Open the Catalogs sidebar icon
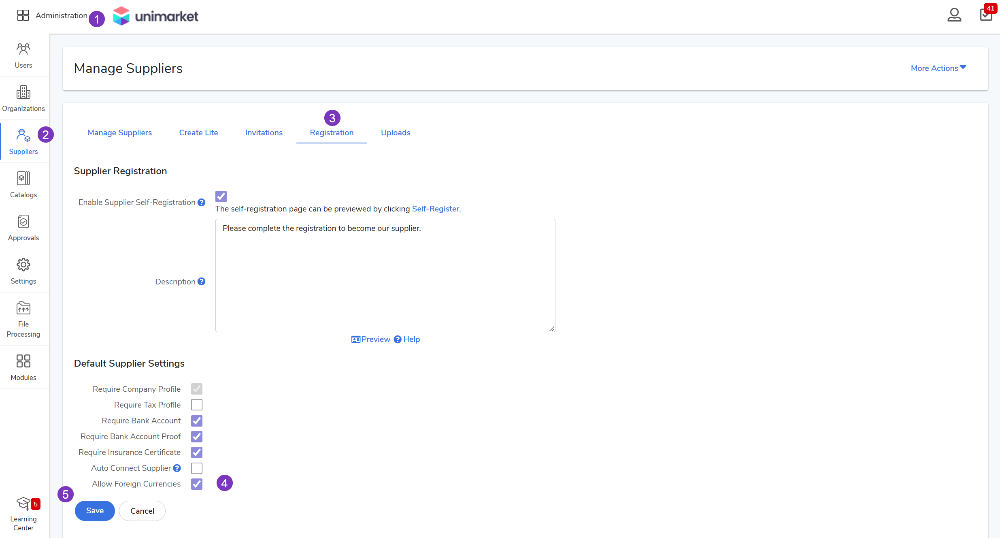Image resolution: width=1000 pixels, height=538 pixels. click(x=23, y=184)
